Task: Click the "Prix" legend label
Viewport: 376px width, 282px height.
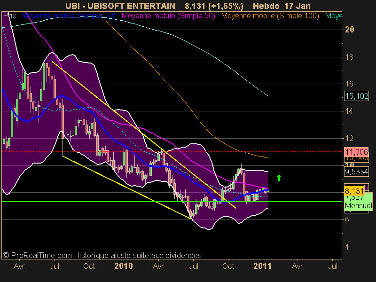Action: pos(9,16)
